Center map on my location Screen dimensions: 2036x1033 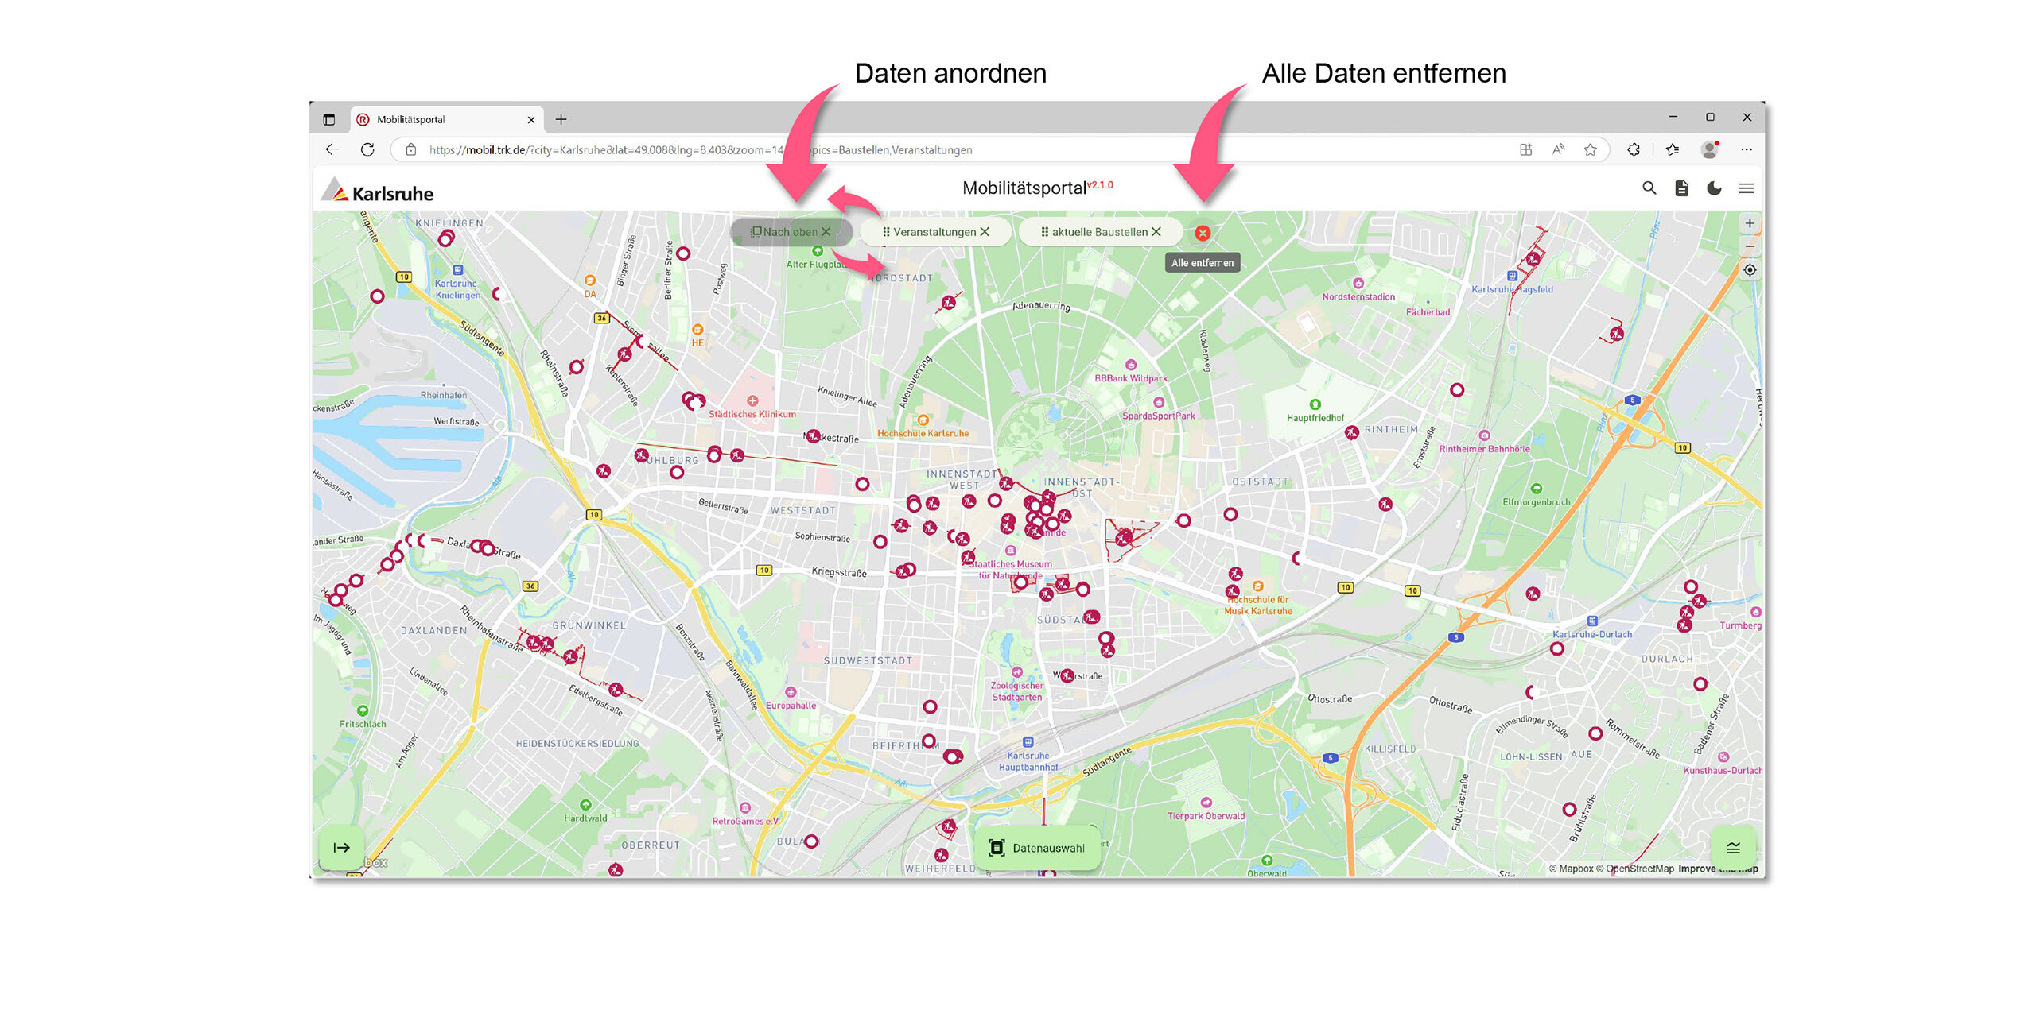point(1750,270)
